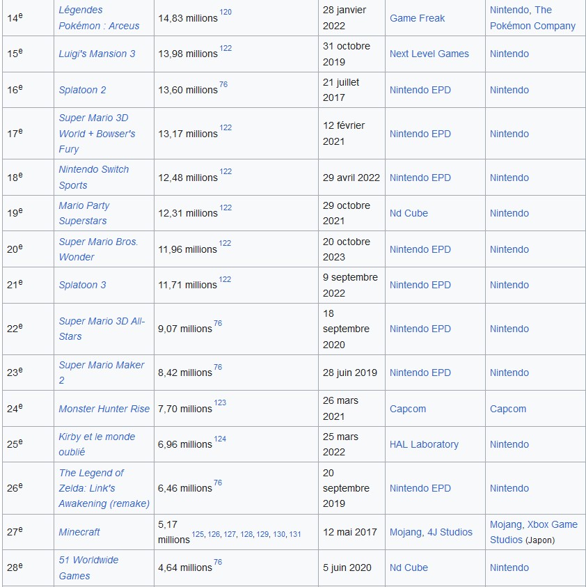Open the Splatoon 2 link
This screenshot has height=587, width=586.
pyautogui.click(x=82, y=91)
